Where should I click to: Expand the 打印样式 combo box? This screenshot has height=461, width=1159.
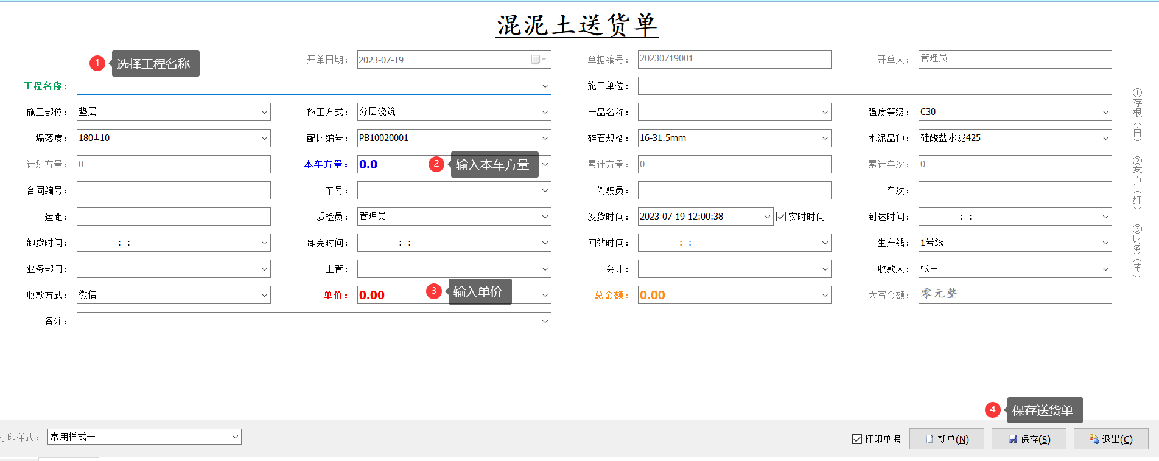pyautogui.click(x=235, y=437)
